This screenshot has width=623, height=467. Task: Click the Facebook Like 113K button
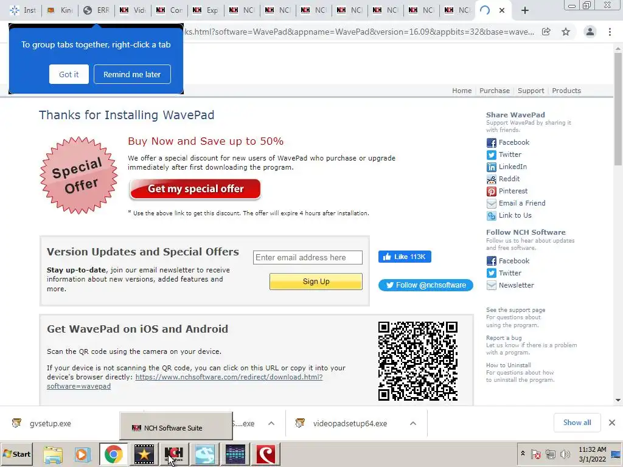pyautogui.click(x=405, y=257)
